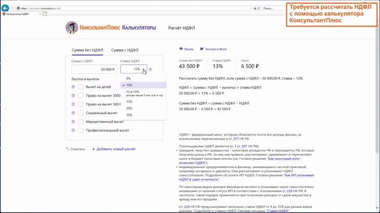This screenshot has height=213, width=380.
Task: Click the new tab button in browser
Action: click(45, 14)
